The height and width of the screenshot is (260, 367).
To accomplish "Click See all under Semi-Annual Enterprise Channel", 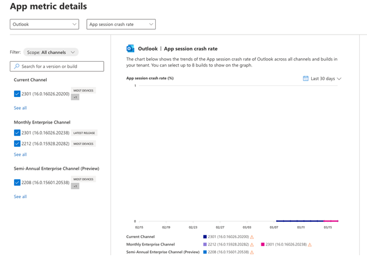I will [20, 196].
